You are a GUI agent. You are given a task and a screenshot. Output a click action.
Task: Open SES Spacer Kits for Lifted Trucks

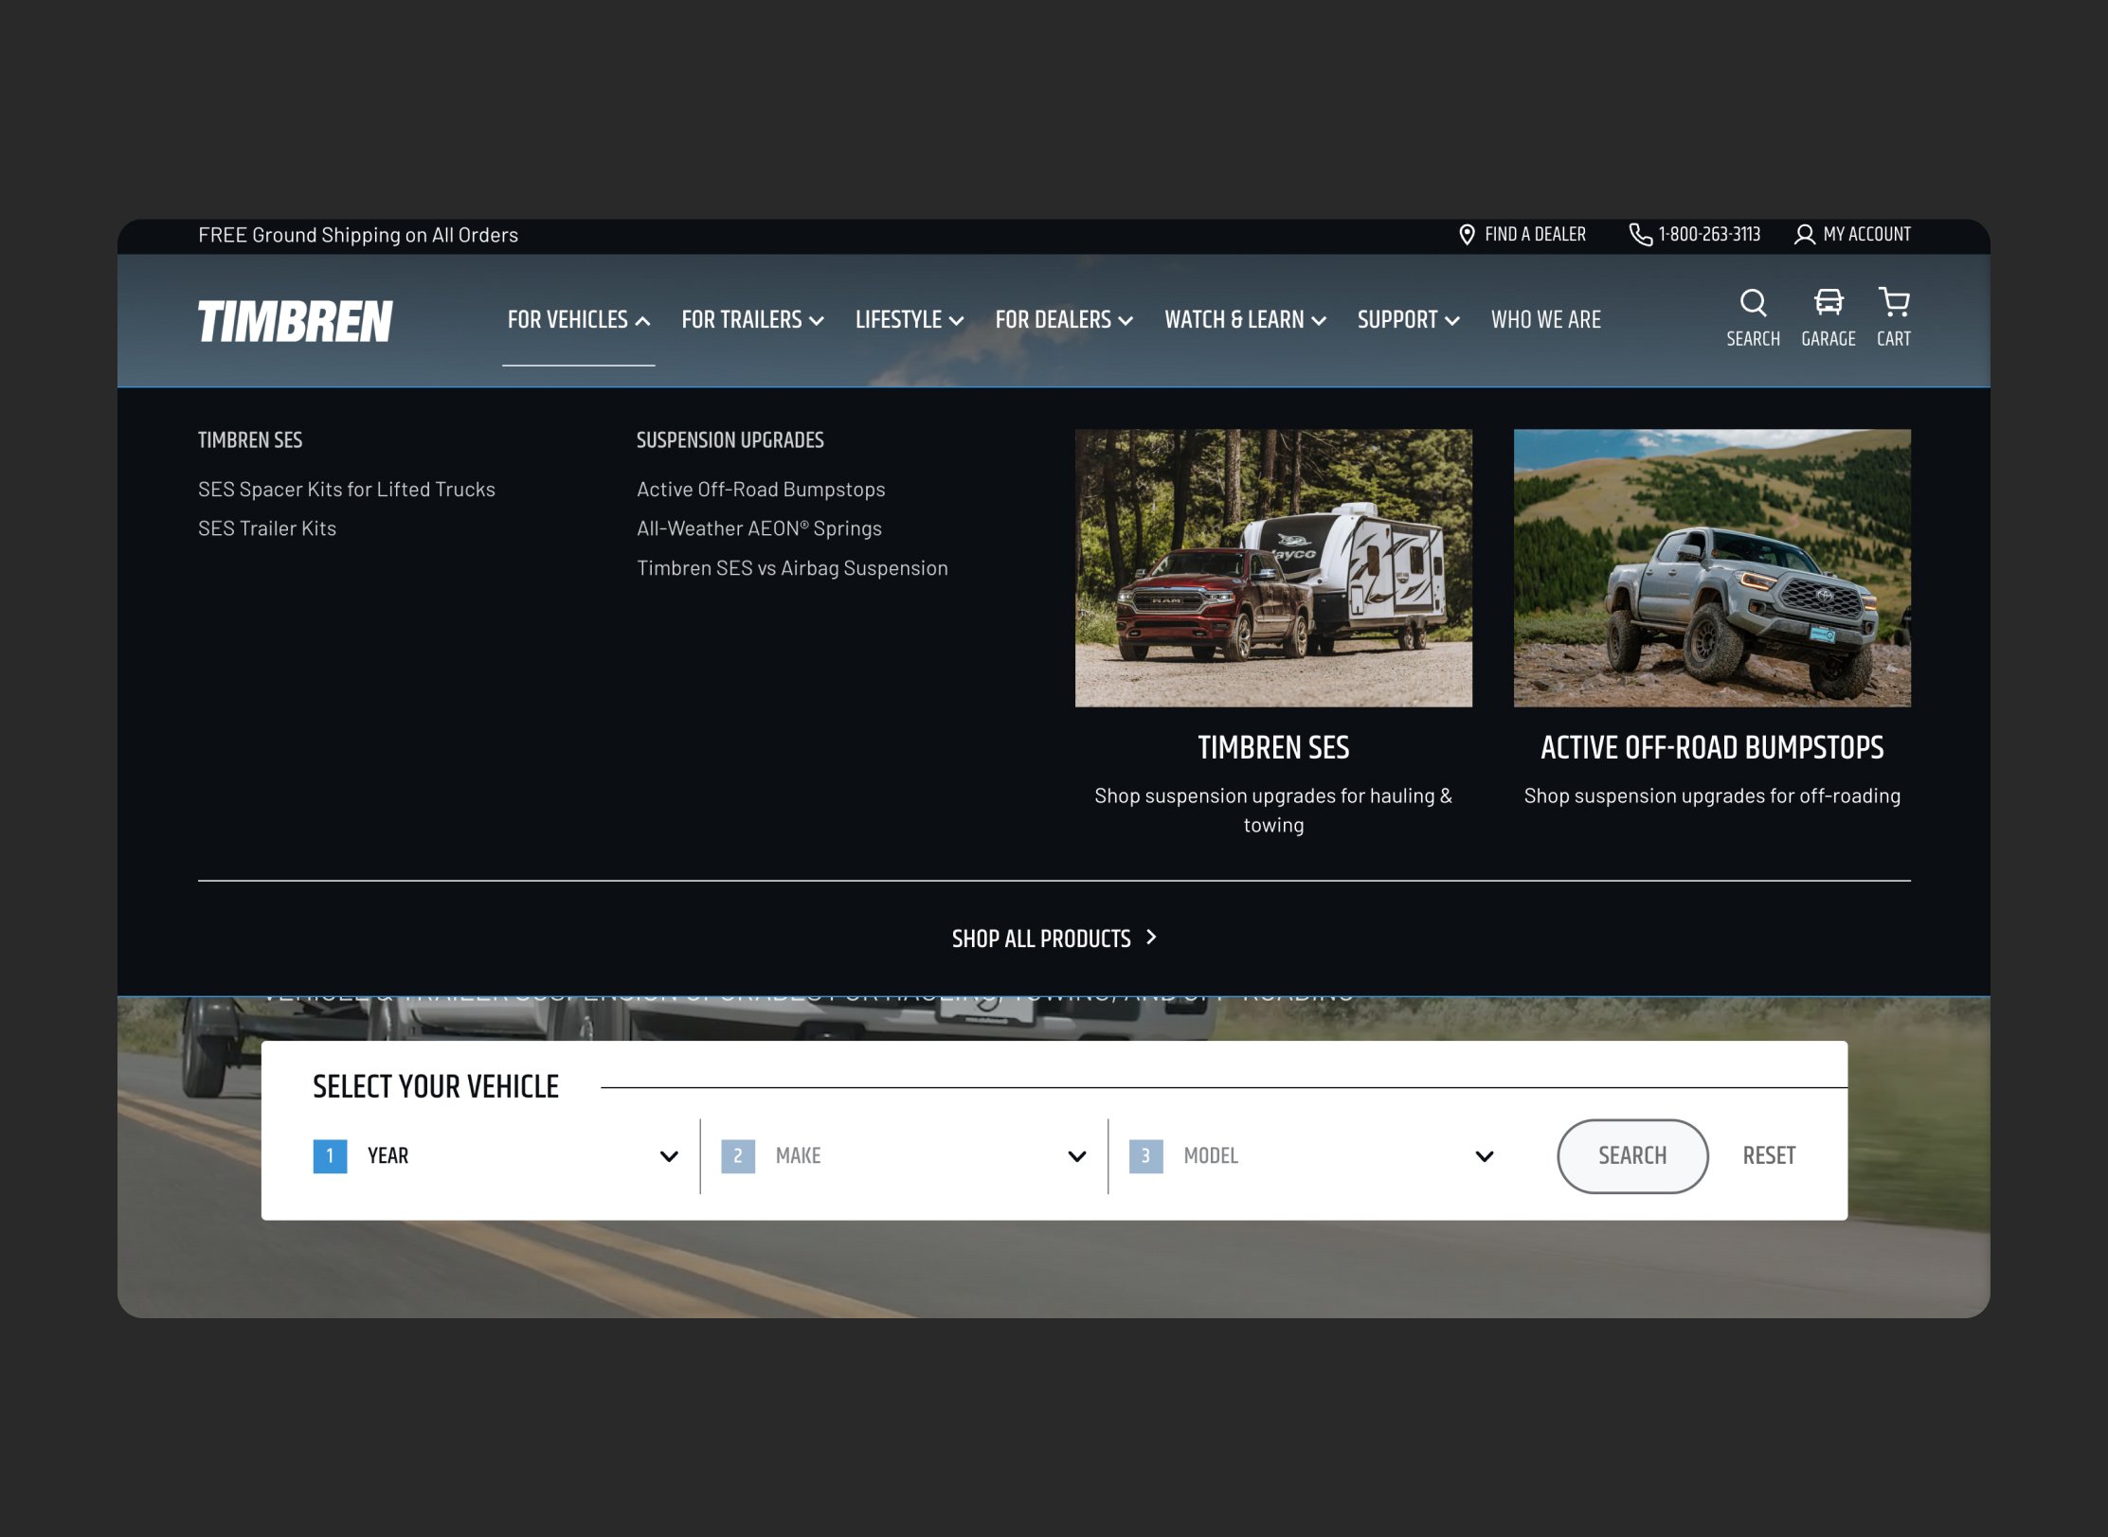346,490
